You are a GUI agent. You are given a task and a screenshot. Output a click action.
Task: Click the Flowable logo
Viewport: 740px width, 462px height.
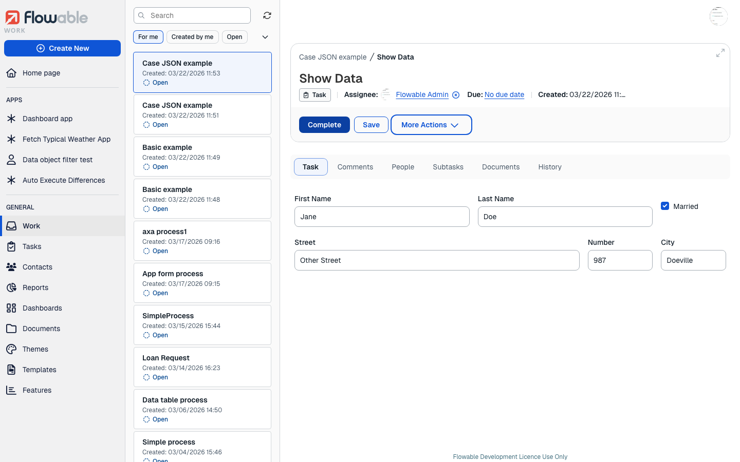(45, 18)
